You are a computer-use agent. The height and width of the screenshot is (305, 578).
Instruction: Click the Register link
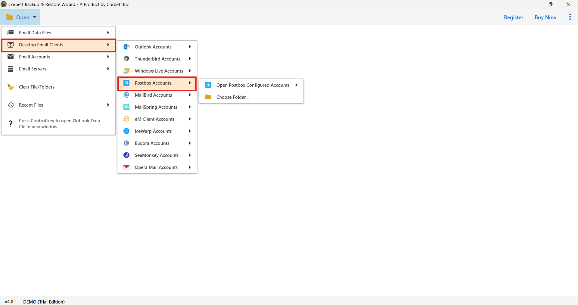pos(514,17)
